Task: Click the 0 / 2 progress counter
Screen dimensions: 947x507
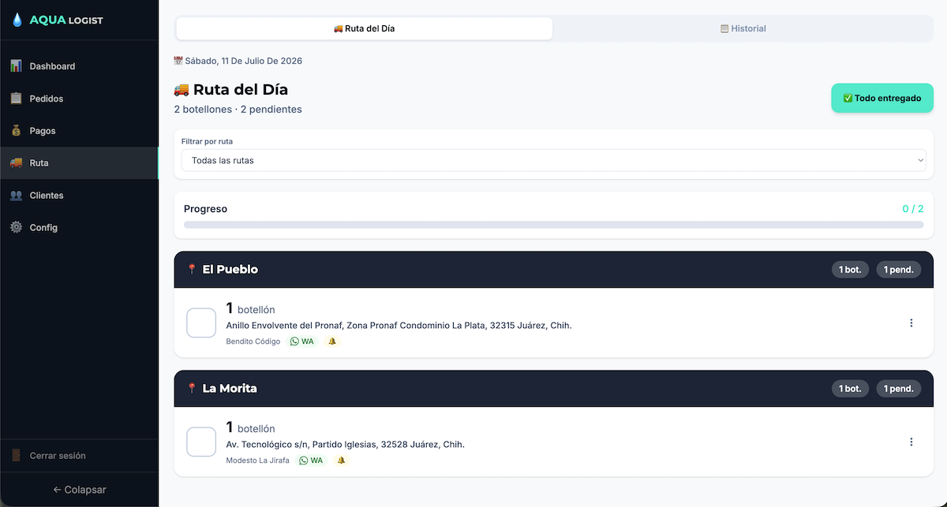Action: (913, 209)
